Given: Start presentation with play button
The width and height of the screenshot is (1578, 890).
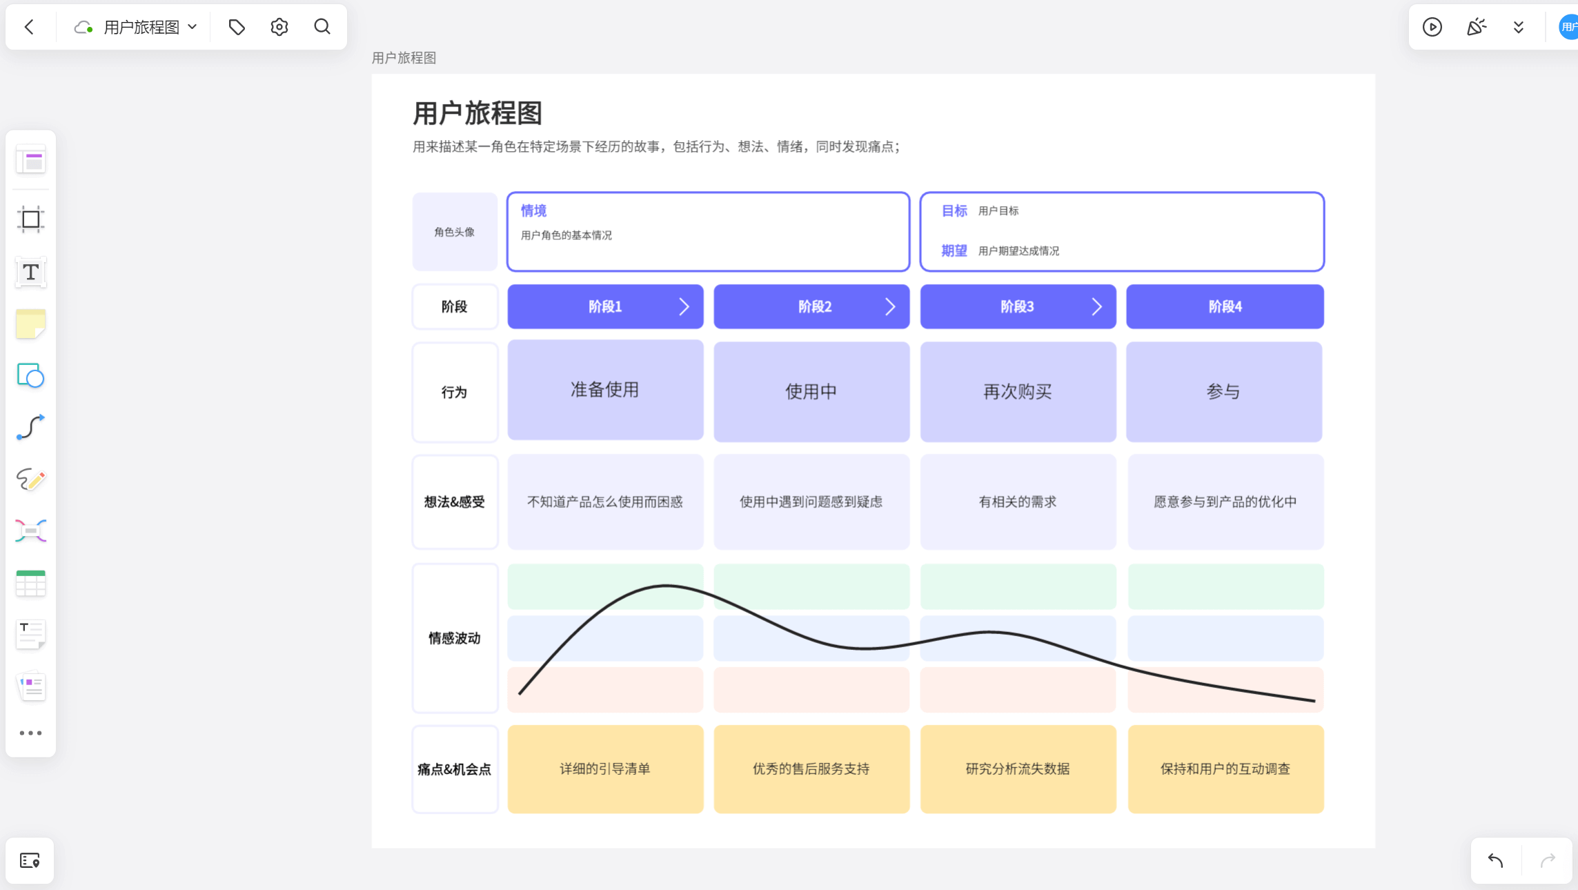Looking at the screenshot, I should (1432, 27).
